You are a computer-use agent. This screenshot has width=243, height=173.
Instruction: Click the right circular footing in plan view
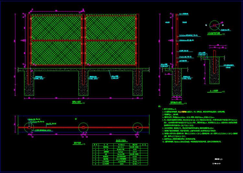point(138,127)
